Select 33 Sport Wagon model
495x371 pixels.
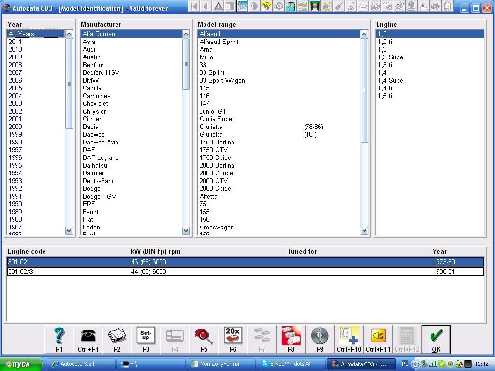click(279, 80)
